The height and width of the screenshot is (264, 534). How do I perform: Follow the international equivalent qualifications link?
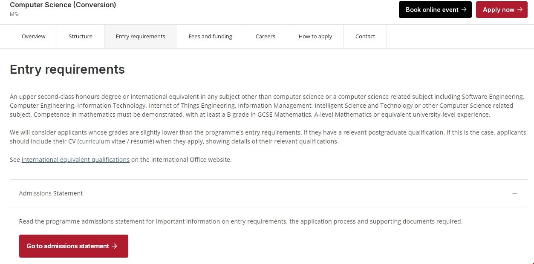(75, 160)
